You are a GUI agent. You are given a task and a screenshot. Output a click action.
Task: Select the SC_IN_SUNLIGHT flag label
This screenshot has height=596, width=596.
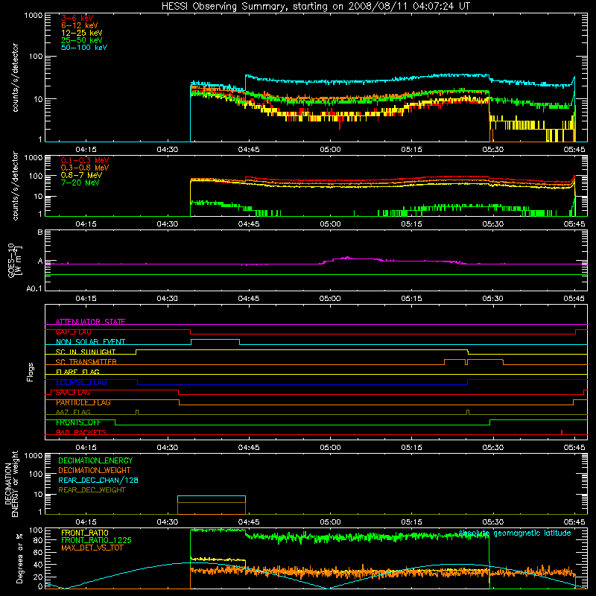click(86, 352)
